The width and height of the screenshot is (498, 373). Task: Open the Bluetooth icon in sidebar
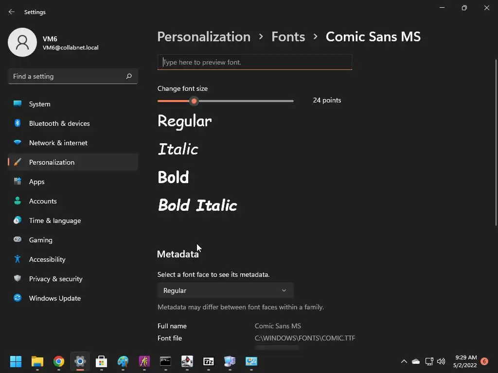pos(18,123)
